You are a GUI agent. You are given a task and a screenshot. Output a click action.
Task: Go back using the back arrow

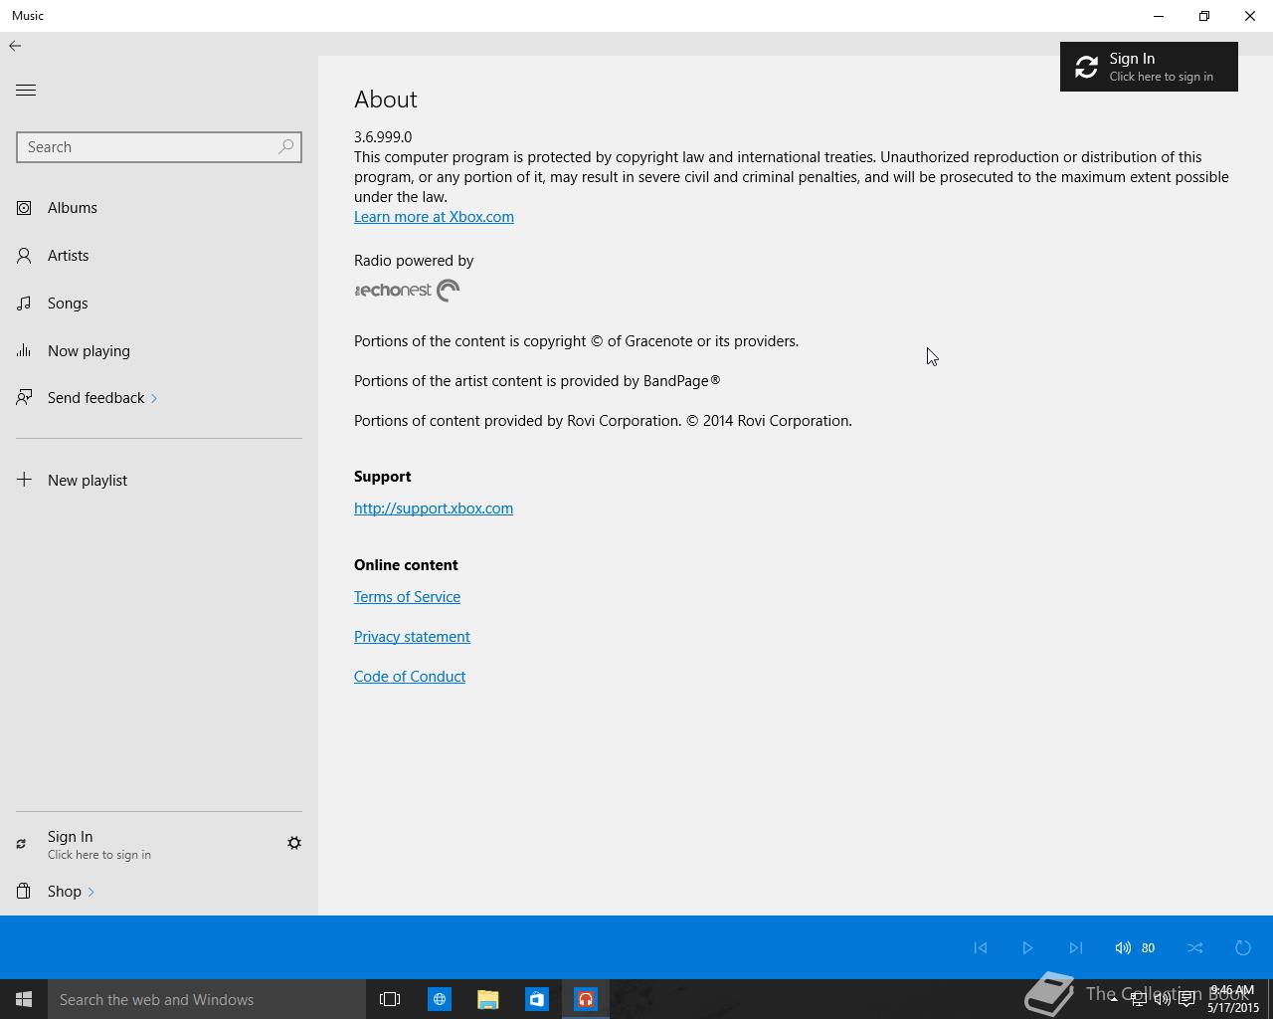(x=15, y=46)
